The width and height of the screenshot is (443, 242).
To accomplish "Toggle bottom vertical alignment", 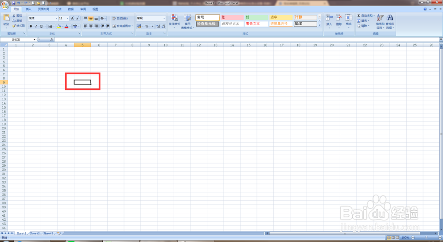I will [96, 18].
